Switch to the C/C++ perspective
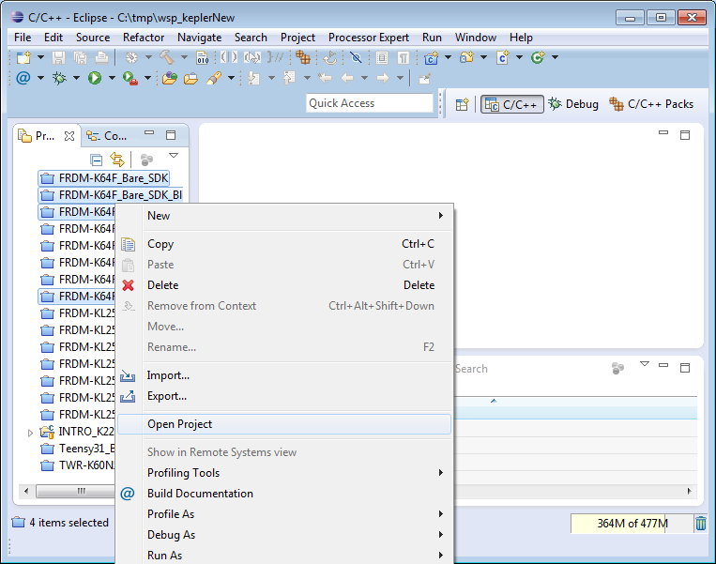This screenshot has height=564, width=716. 511,104
